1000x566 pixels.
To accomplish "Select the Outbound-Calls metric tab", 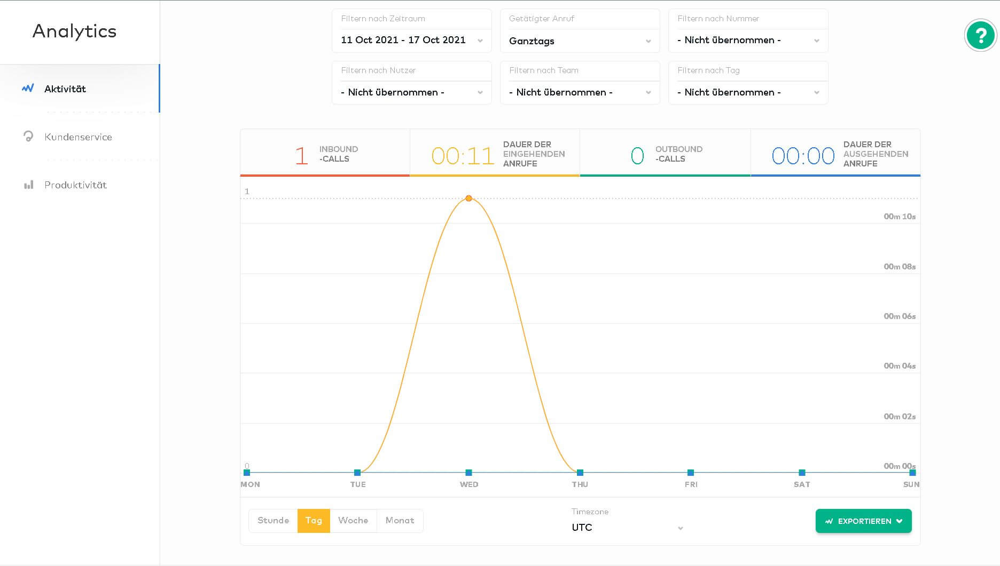I will [665, 154].
